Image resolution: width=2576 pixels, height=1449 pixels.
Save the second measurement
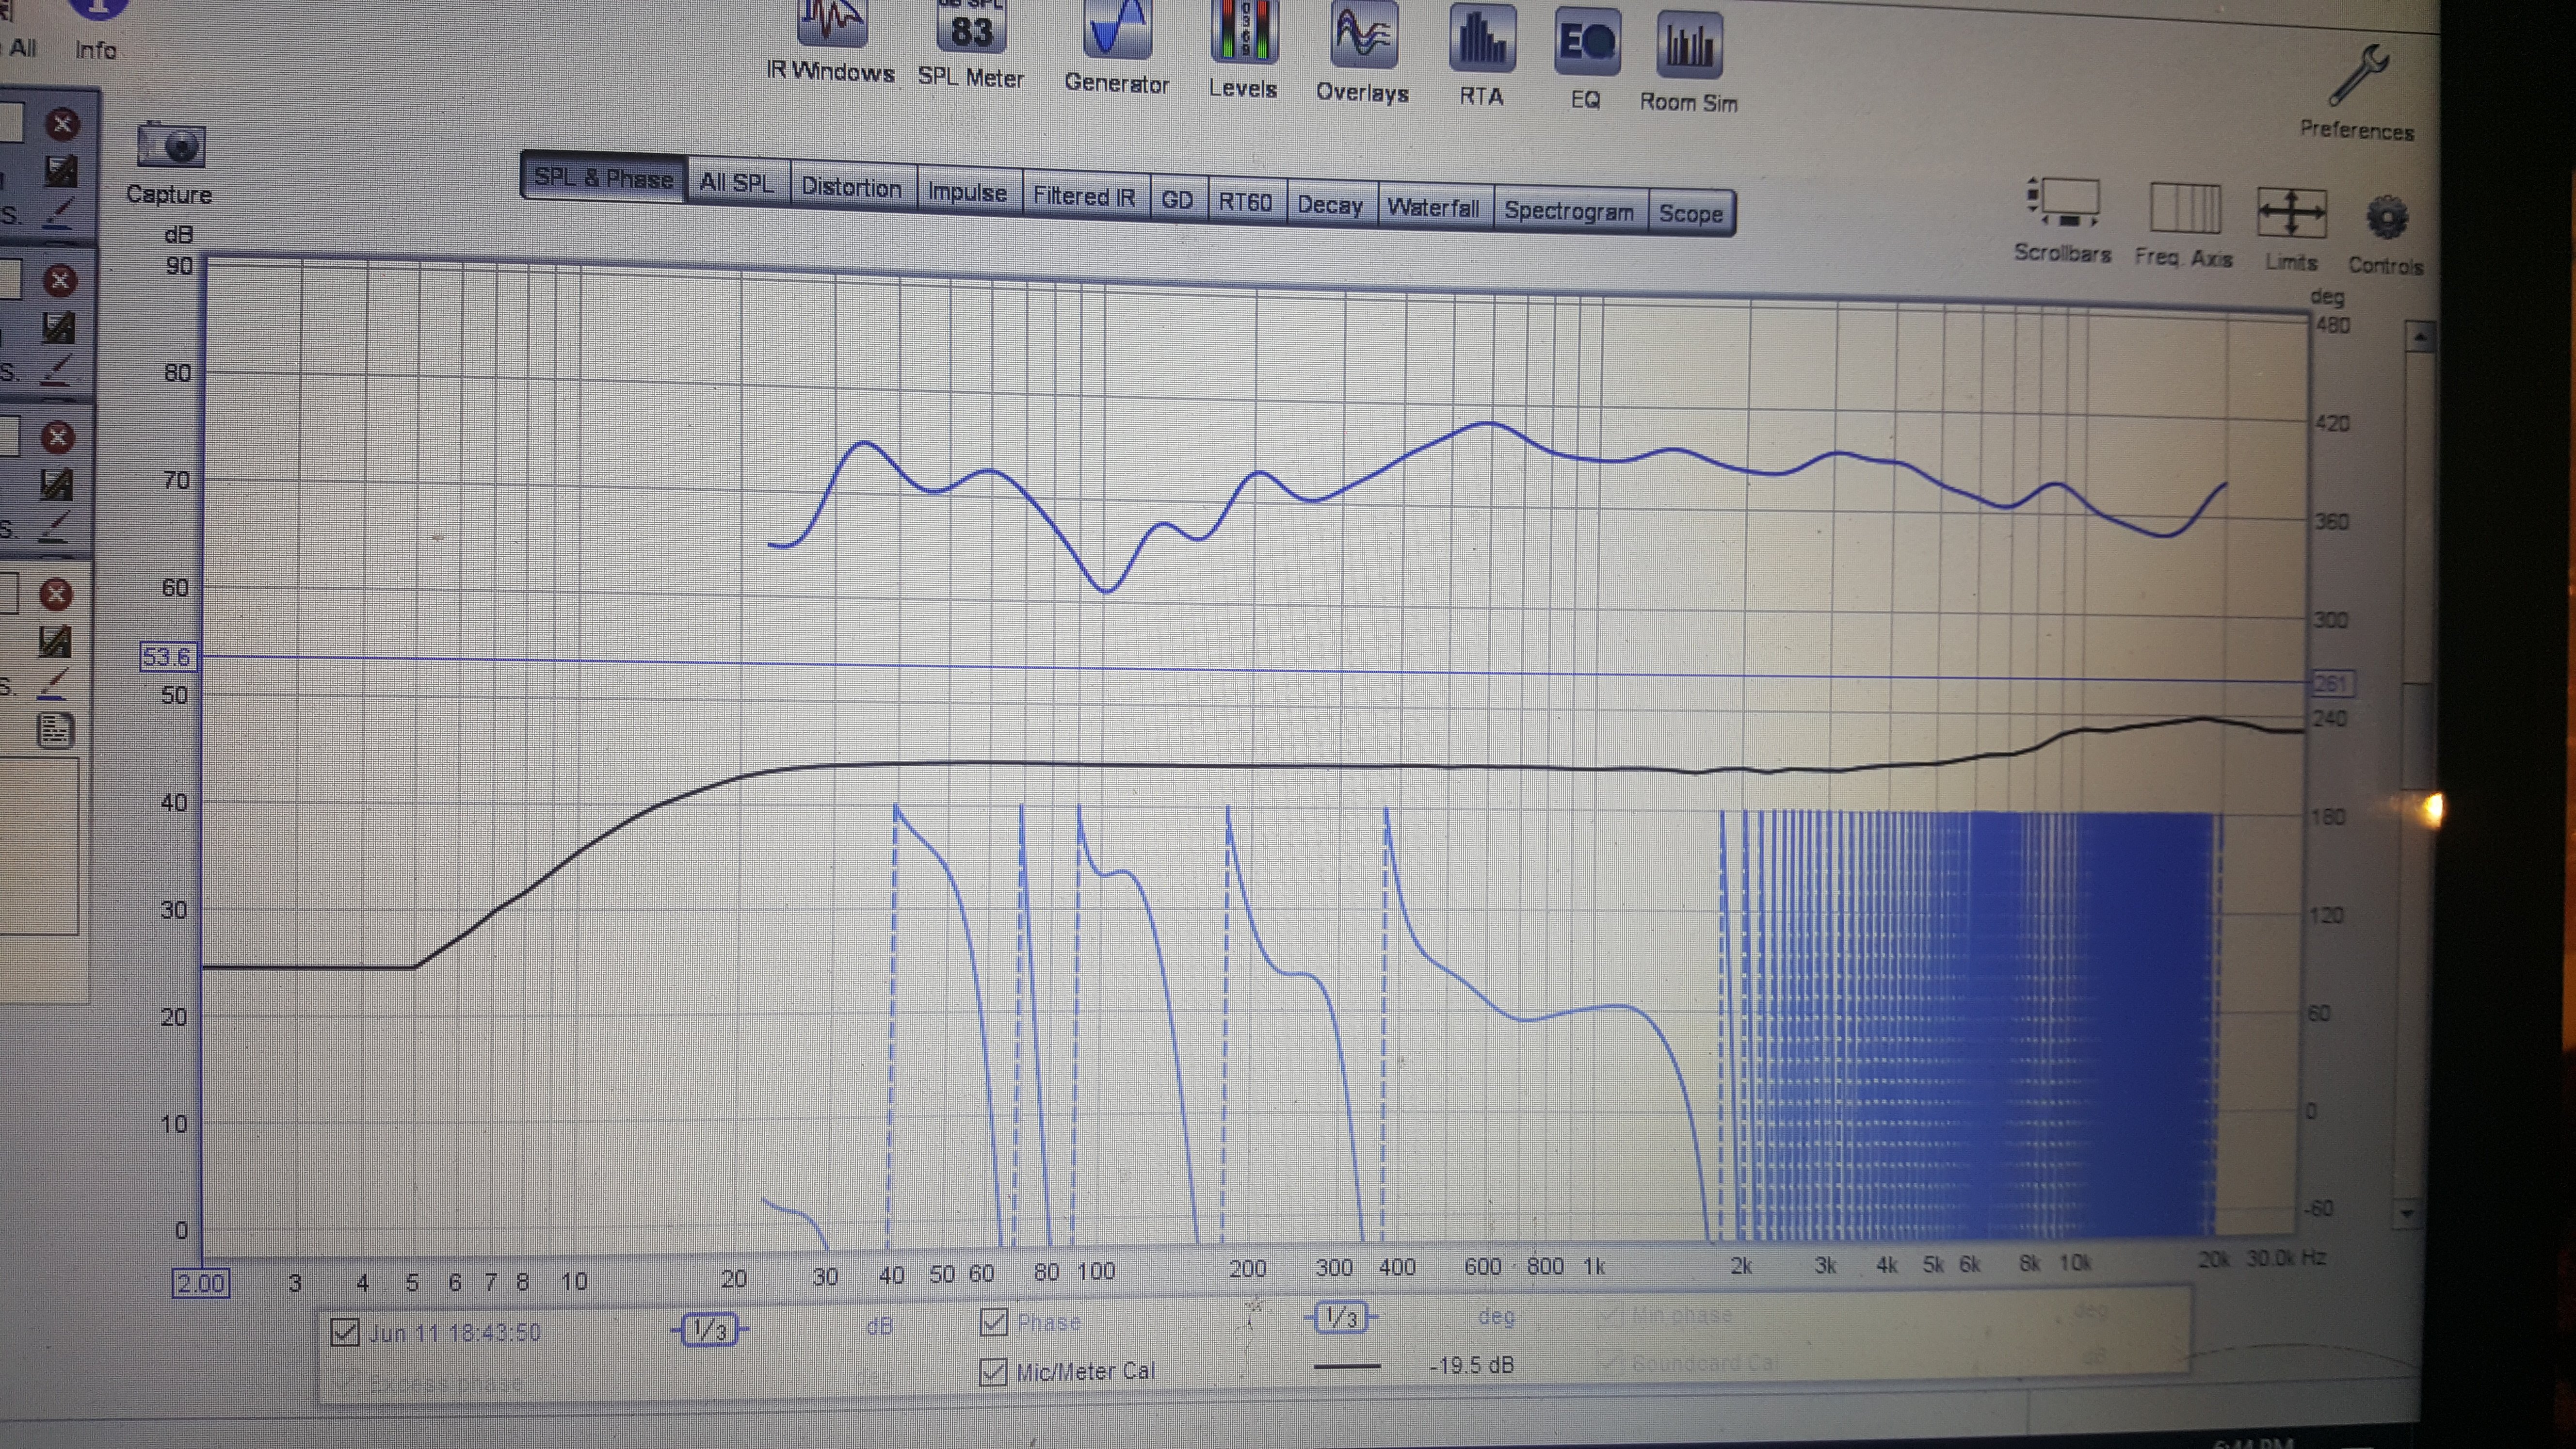(58, 327)
